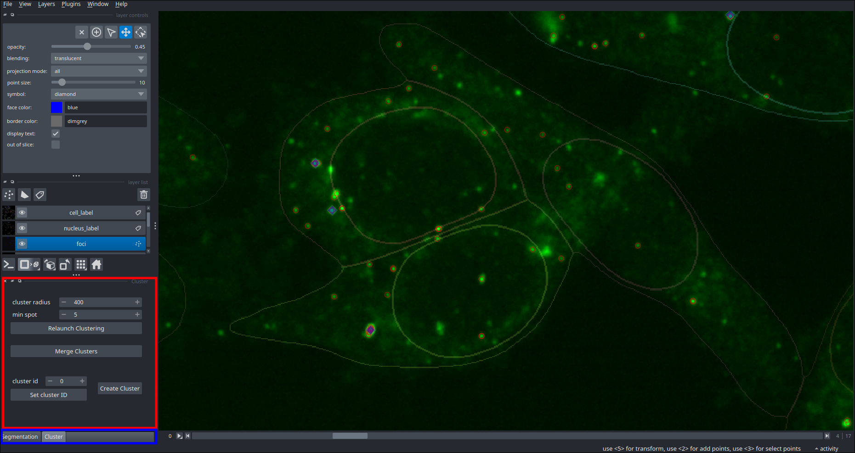Switch to the Cluster tab
The image size is (855, 453).
[54, 436]
